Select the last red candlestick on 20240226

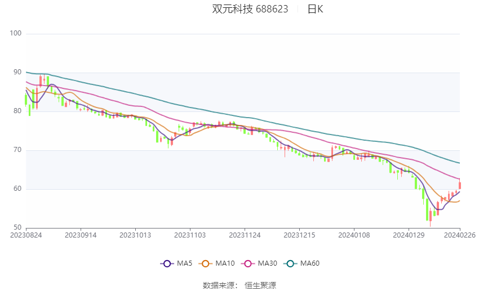tap(460, 185)
